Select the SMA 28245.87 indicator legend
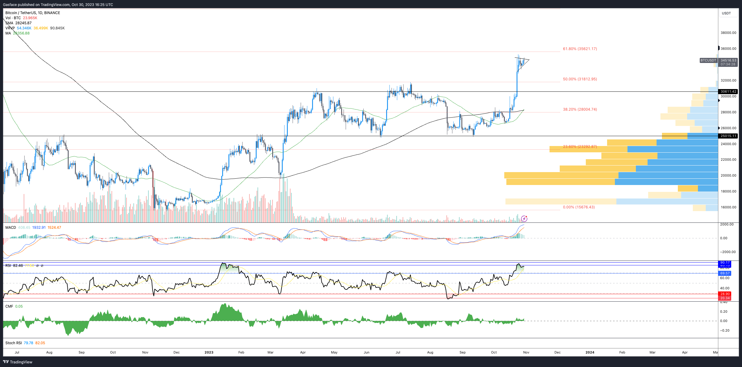This screenshot has width=742, height=367. click(18, 23)
